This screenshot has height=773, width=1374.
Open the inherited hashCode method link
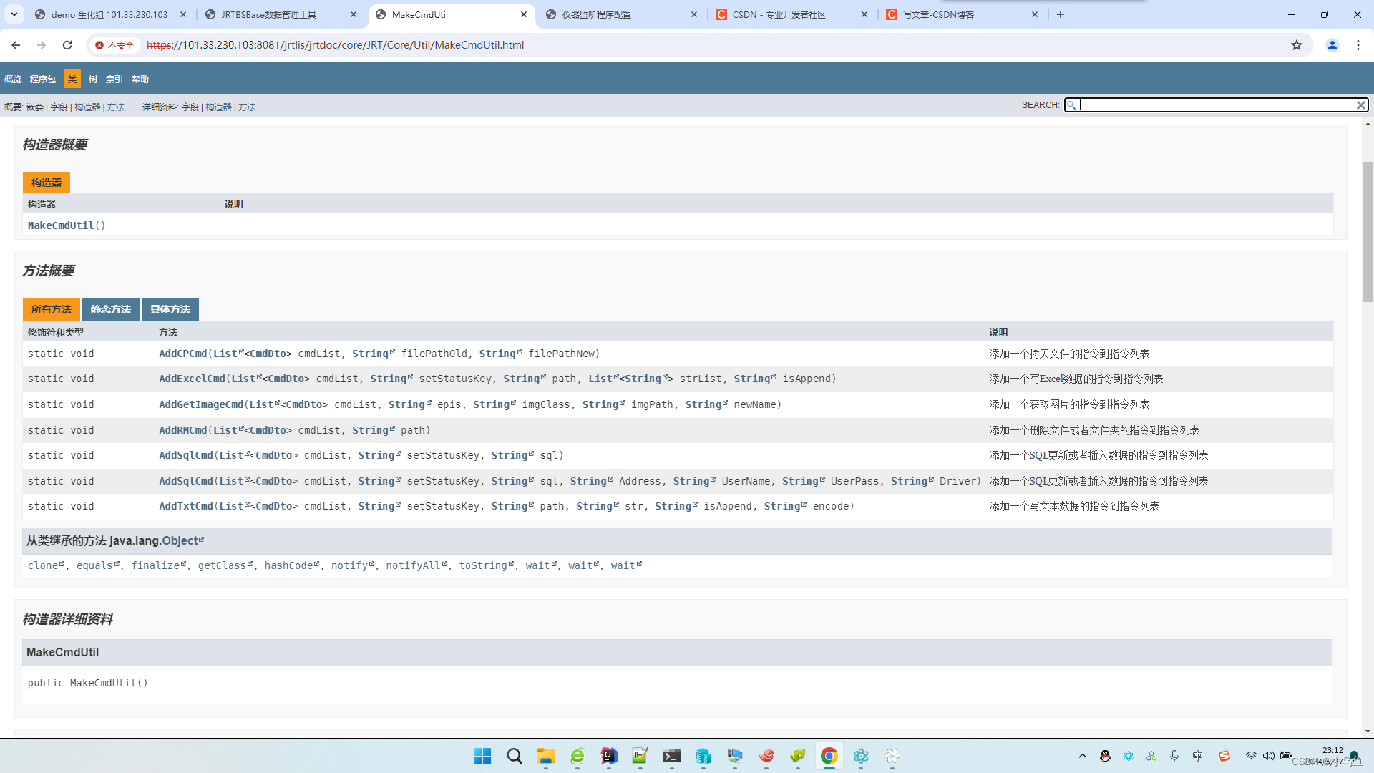point(291,565)
